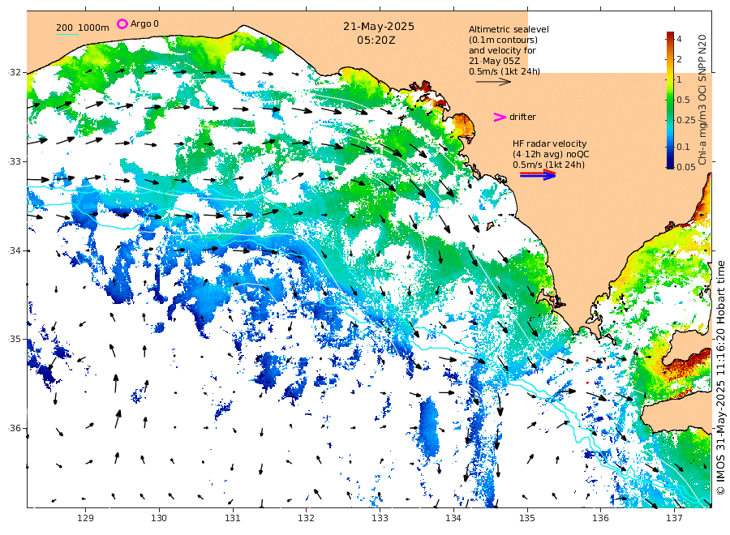730x535 pixels.
Task: Click latitude tick label -36
Action: click(x=15, y=428)
